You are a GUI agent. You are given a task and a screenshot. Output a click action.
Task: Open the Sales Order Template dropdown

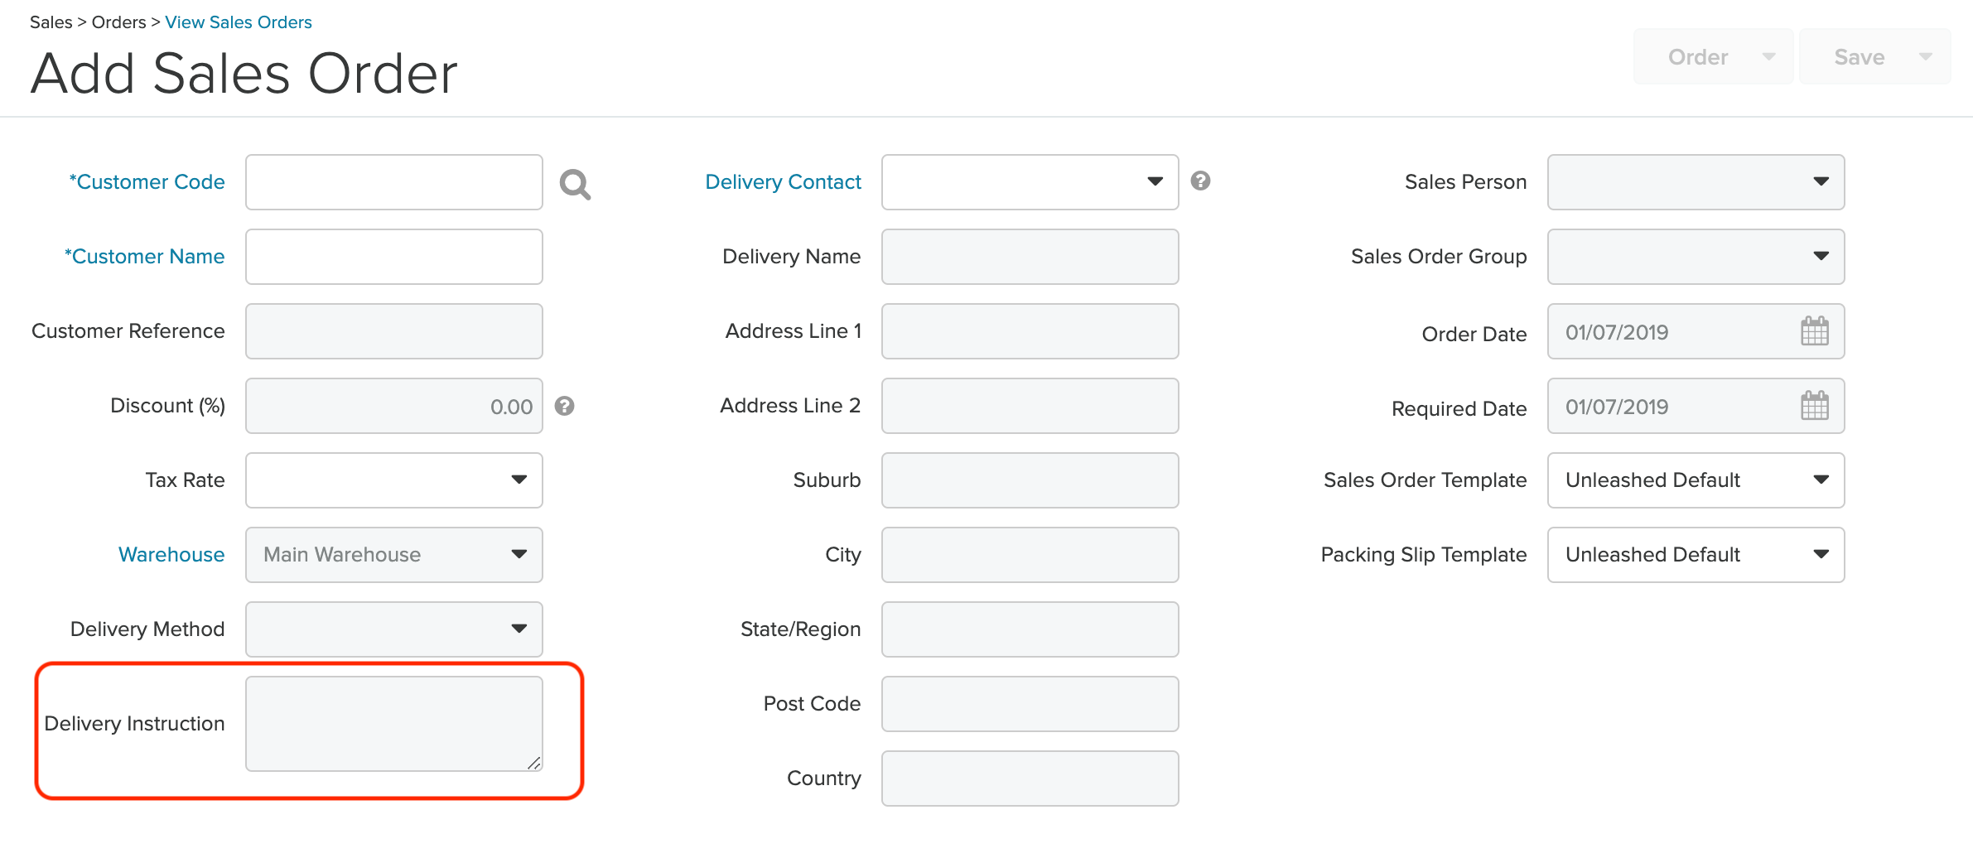1821,480
